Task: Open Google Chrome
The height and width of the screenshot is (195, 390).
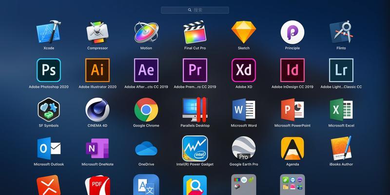Action: click(146, 109)
